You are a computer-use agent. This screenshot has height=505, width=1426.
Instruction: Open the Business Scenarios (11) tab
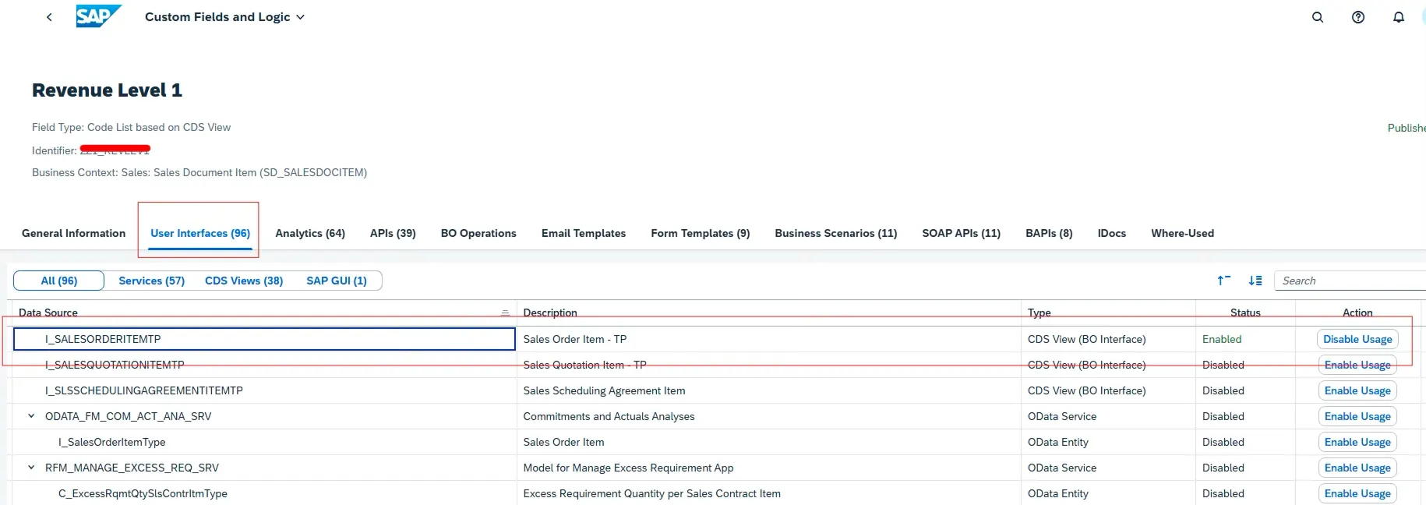835,233
